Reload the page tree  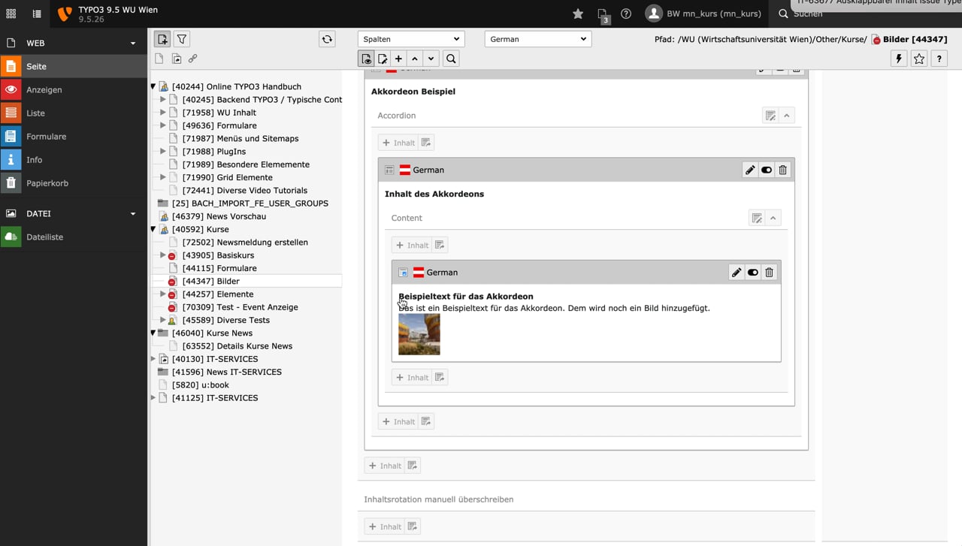(327, 39)
